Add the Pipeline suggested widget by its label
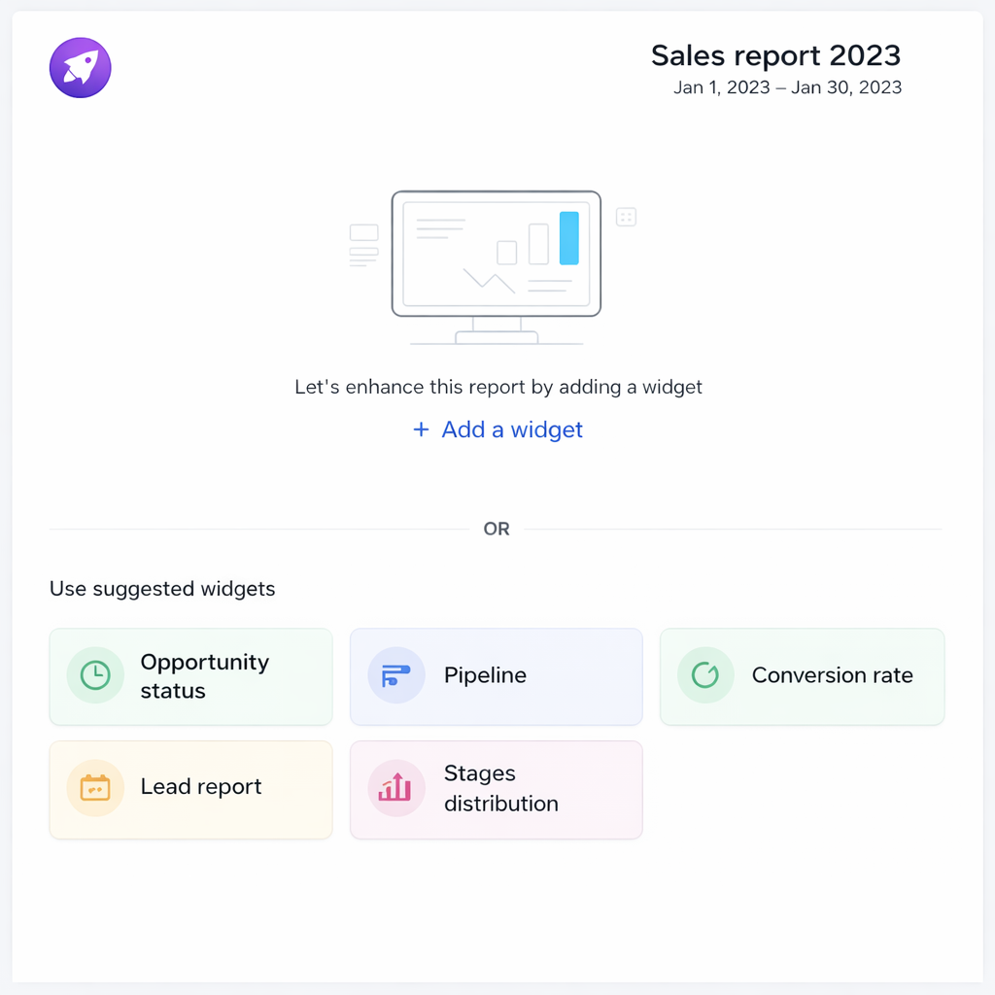This screenshot has width=995, height=995. click(485, 675)
